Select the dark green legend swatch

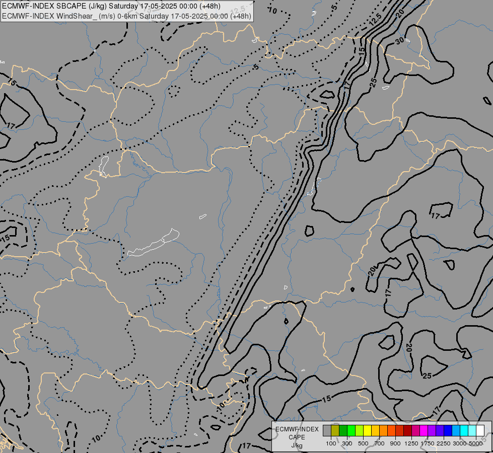(343, 430)
